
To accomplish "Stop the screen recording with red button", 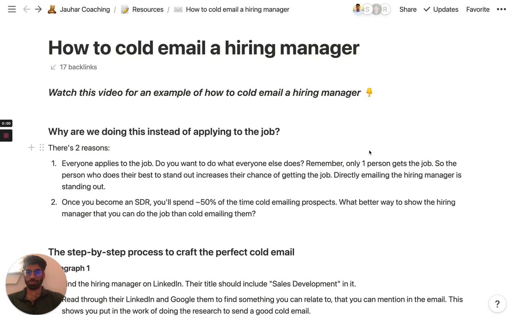I will [6, 136].
